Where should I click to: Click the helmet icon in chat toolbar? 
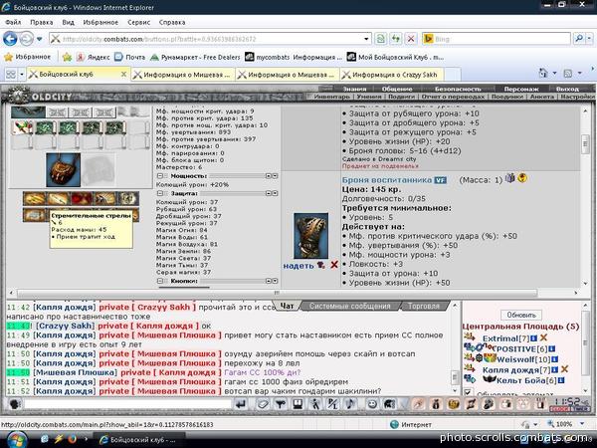[389, 404]
